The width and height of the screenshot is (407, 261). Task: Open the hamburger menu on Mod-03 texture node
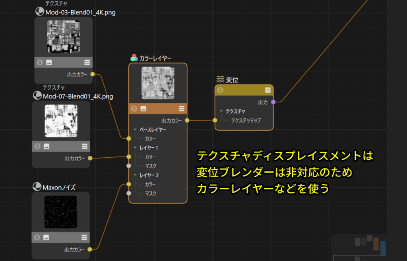click(x=87, y=62)
